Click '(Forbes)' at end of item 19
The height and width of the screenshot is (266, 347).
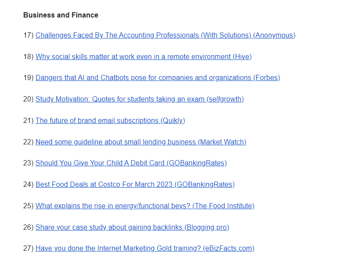coord(267,78)
